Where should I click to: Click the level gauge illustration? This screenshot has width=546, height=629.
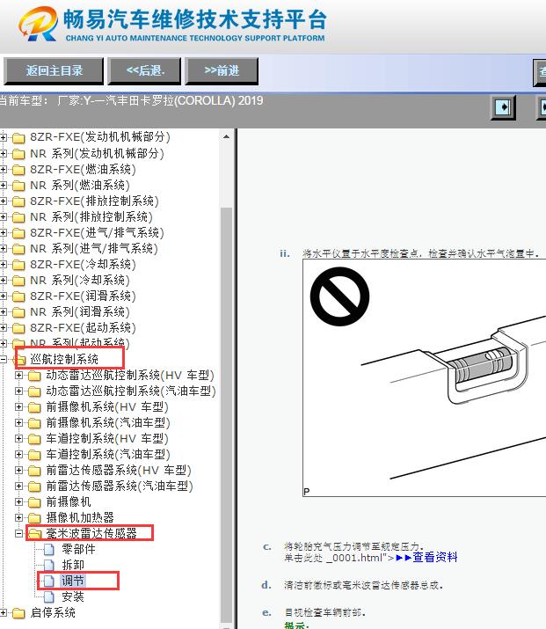point(424,378)
